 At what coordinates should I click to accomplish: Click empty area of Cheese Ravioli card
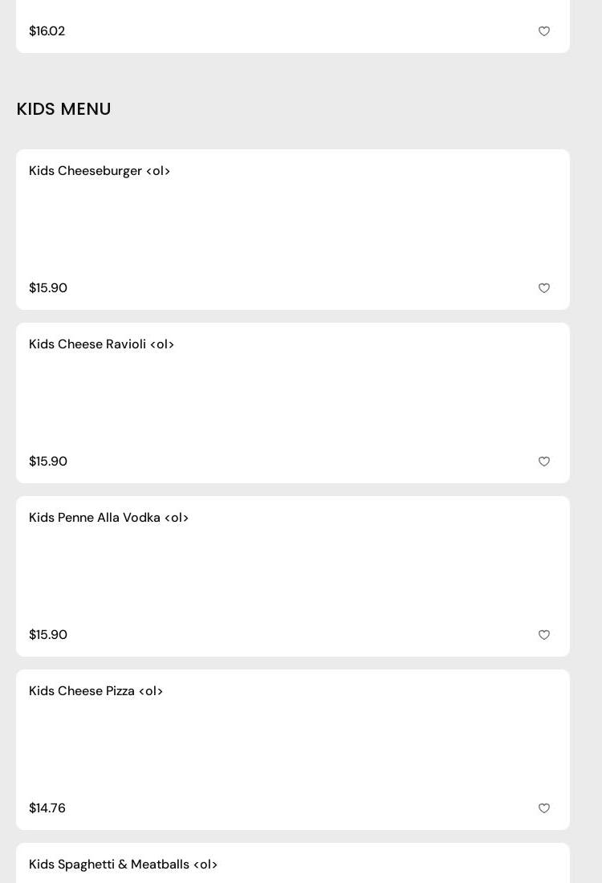293,403
